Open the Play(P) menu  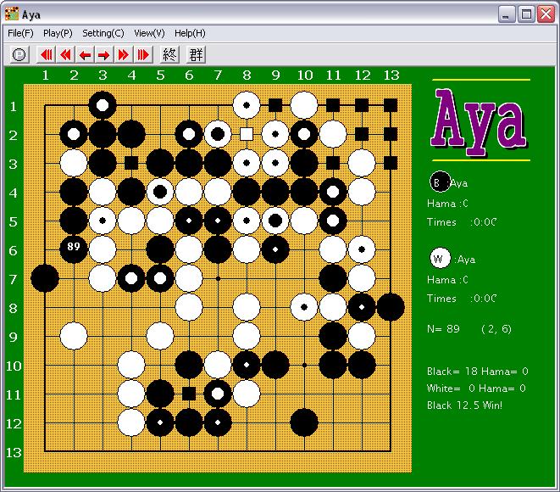pyautogui.click(x=58, y=33)
